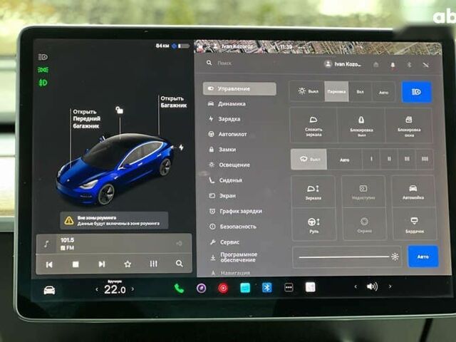Image resolution: width=456 pixels, height=342 pixels.
Task: Open Программное обеспечение menu
Action: pyautogui.click(x=234, y=257)
